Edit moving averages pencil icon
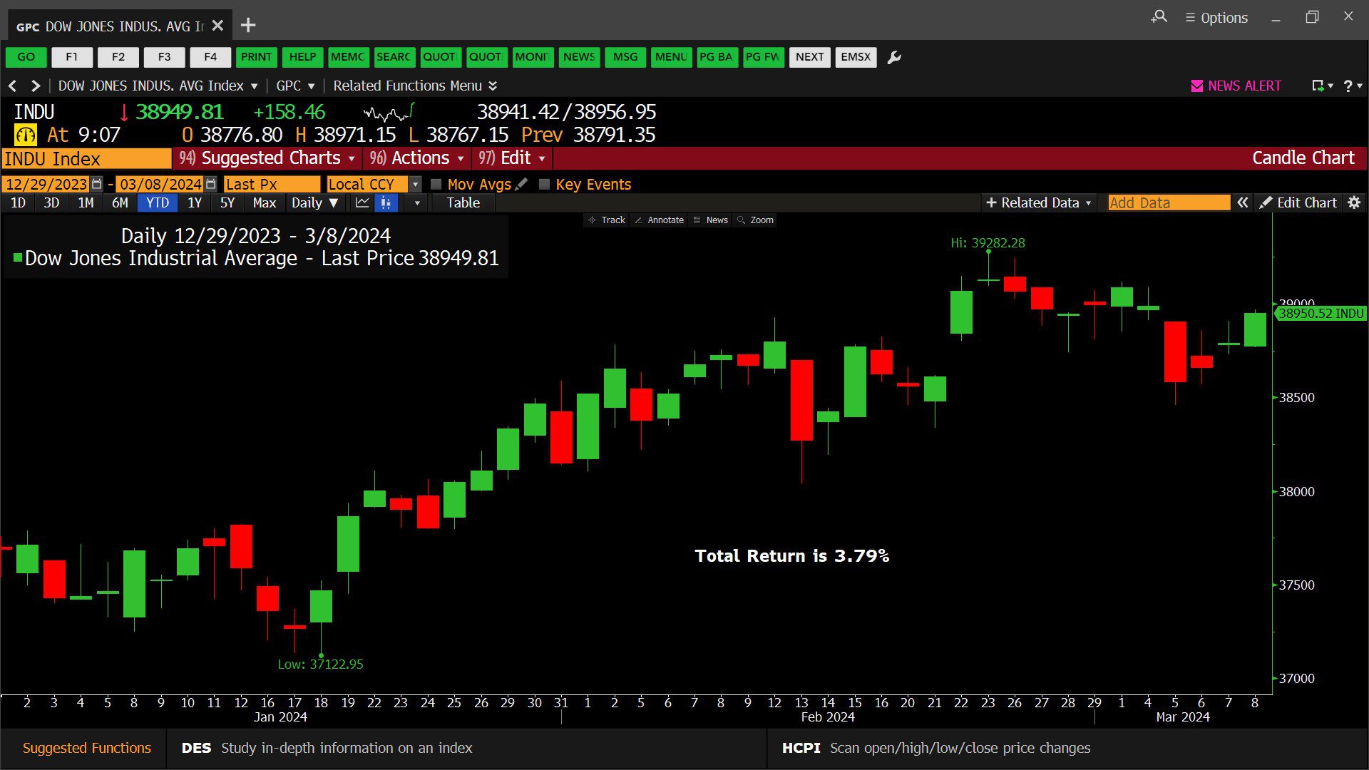The width and height of the screenshot is (1369, 770). coord(522,184)
